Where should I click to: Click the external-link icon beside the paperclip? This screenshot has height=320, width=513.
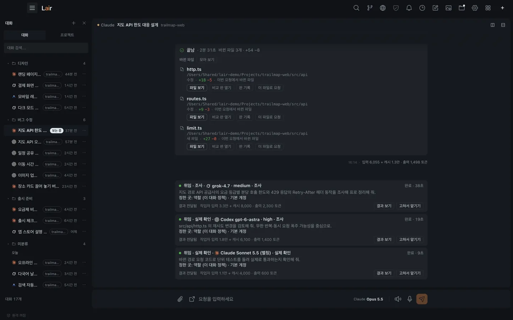pyautogui.click(x=192, y=299)
